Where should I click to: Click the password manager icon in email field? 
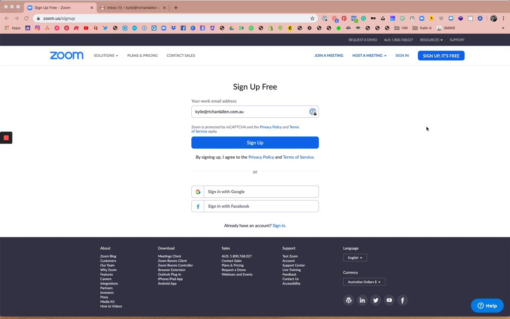(x=313, y=112)
